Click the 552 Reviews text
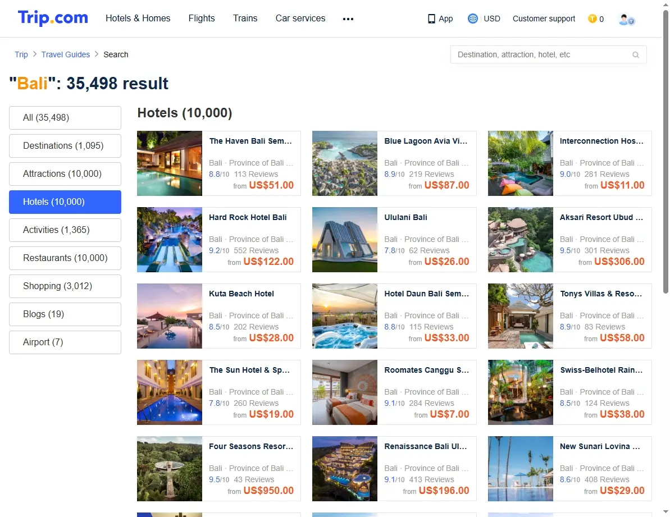The width and height of the screenshot is (670, 517). tap(256, 250)
